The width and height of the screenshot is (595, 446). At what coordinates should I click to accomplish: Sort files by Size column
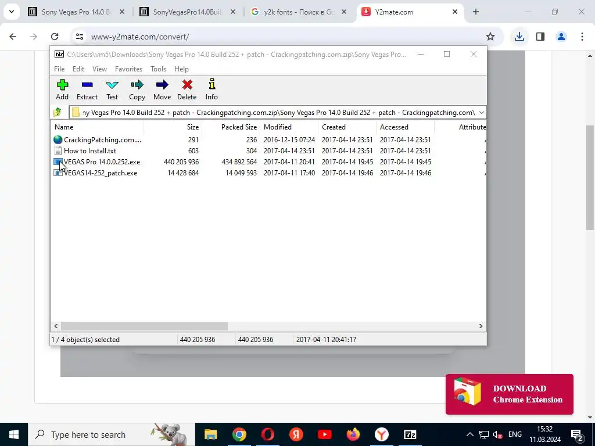coord(173,127)
